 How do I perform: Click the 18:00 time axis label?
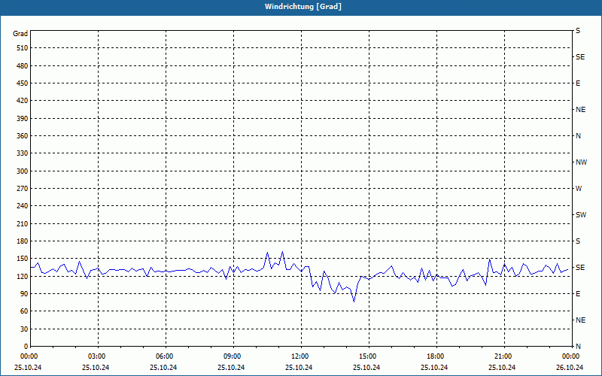pos(435,356)
